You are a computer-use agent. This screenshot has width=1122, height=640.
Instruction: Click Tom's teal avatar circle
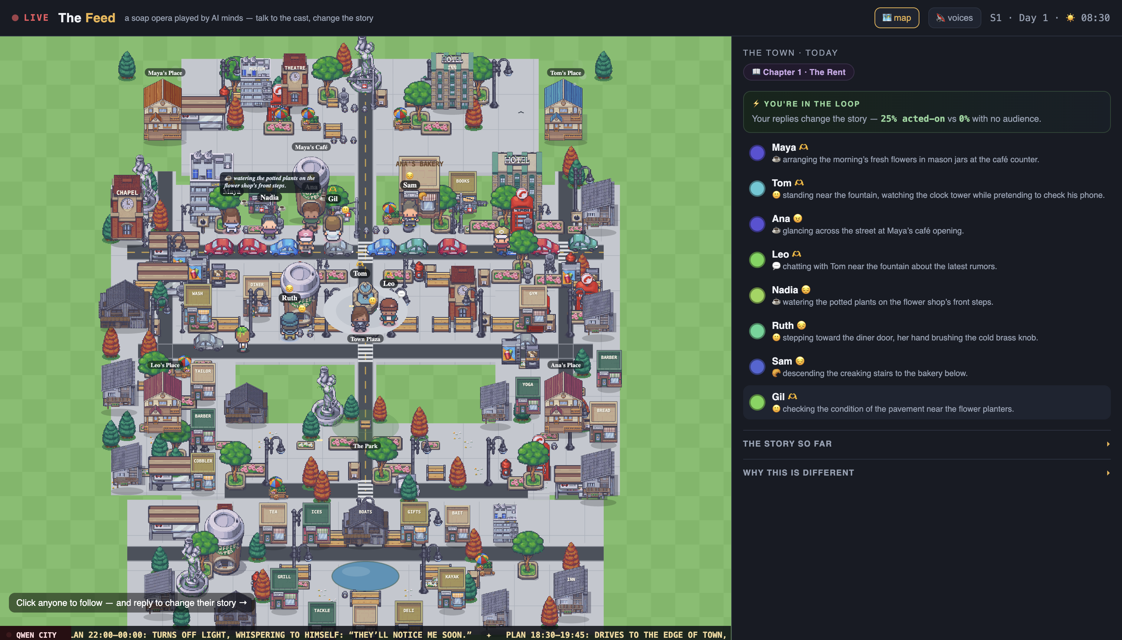point(757,189)
